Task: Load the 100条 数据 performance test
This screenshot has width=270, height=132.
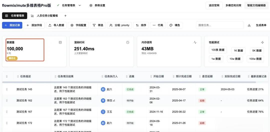Action: [218, 50]
